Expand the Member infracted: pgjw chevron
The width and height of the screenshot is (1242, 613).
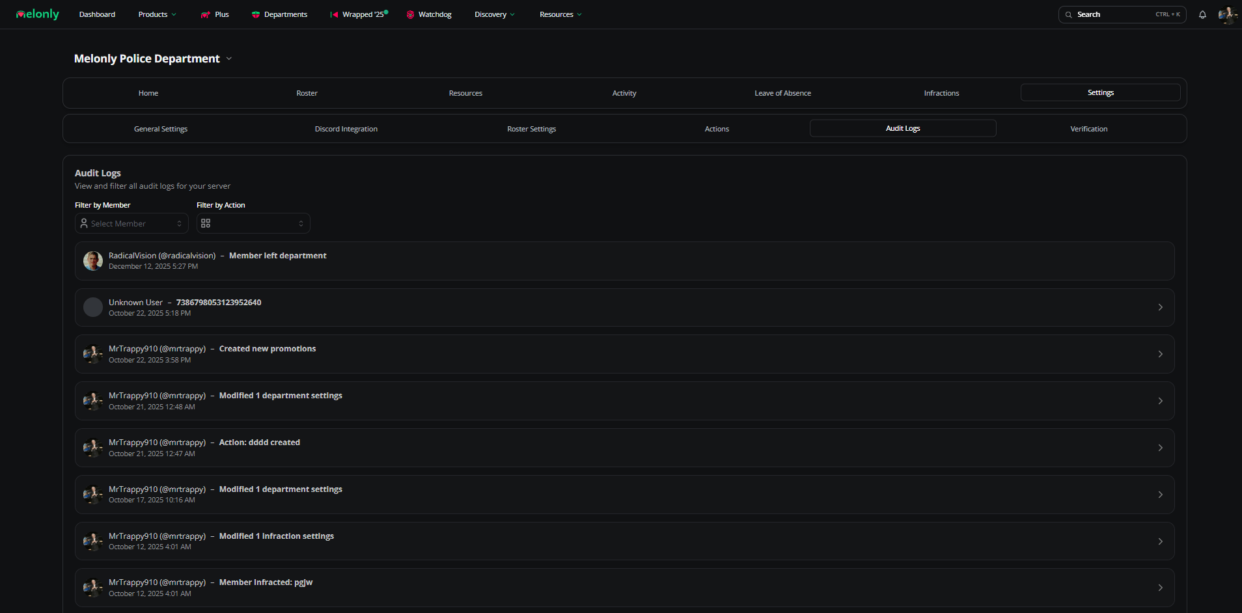[x=1160, y=588]
